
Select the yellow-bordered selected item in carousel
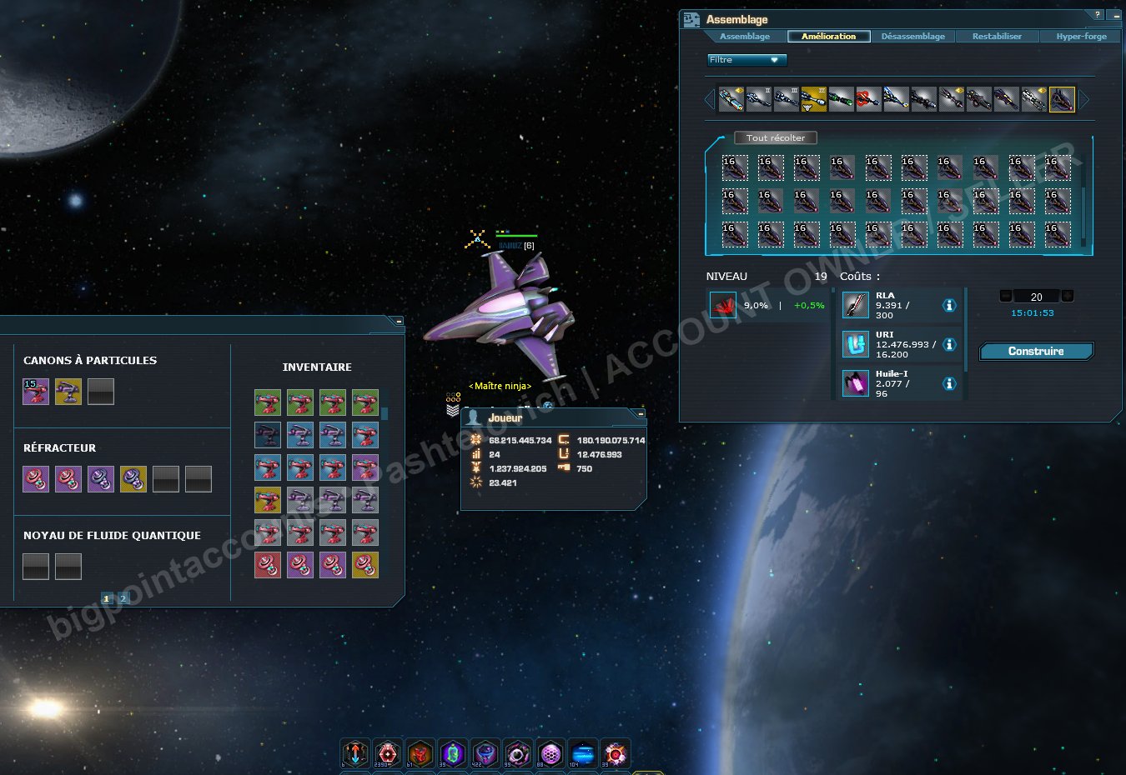(1062, 99)
